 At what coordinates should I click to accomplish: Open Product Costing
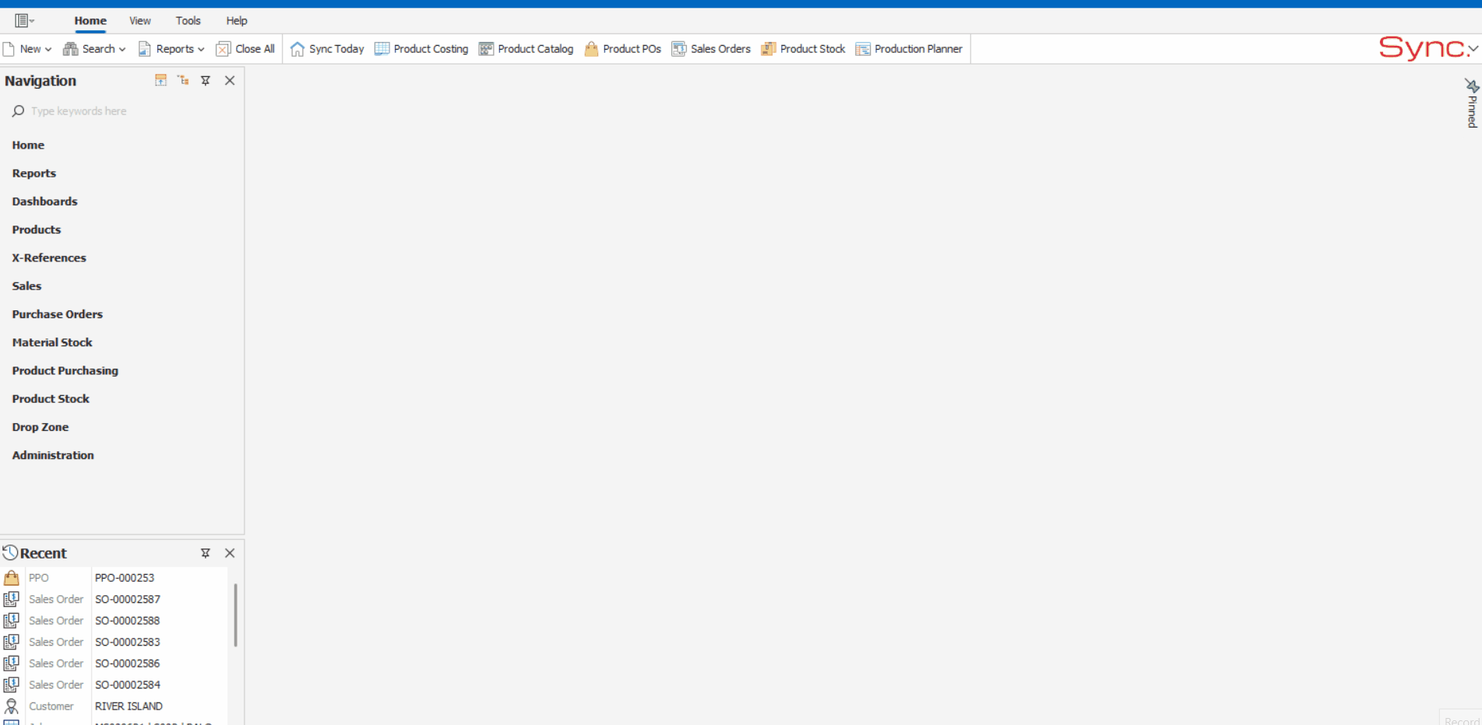click(x=421, y=49)
